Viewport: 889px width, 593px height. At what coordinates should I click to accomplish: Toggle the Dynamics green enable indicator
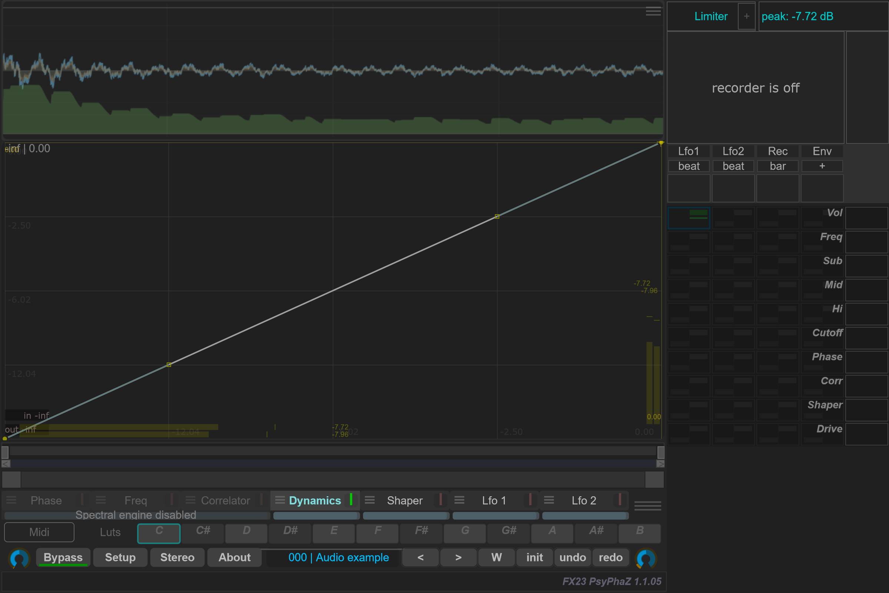tap(351, 499)
